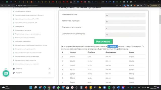The width and height of the screenshot is (161, 90).
Task: Open Калькулятор сбережений link
Action: (x=23, y=41)
